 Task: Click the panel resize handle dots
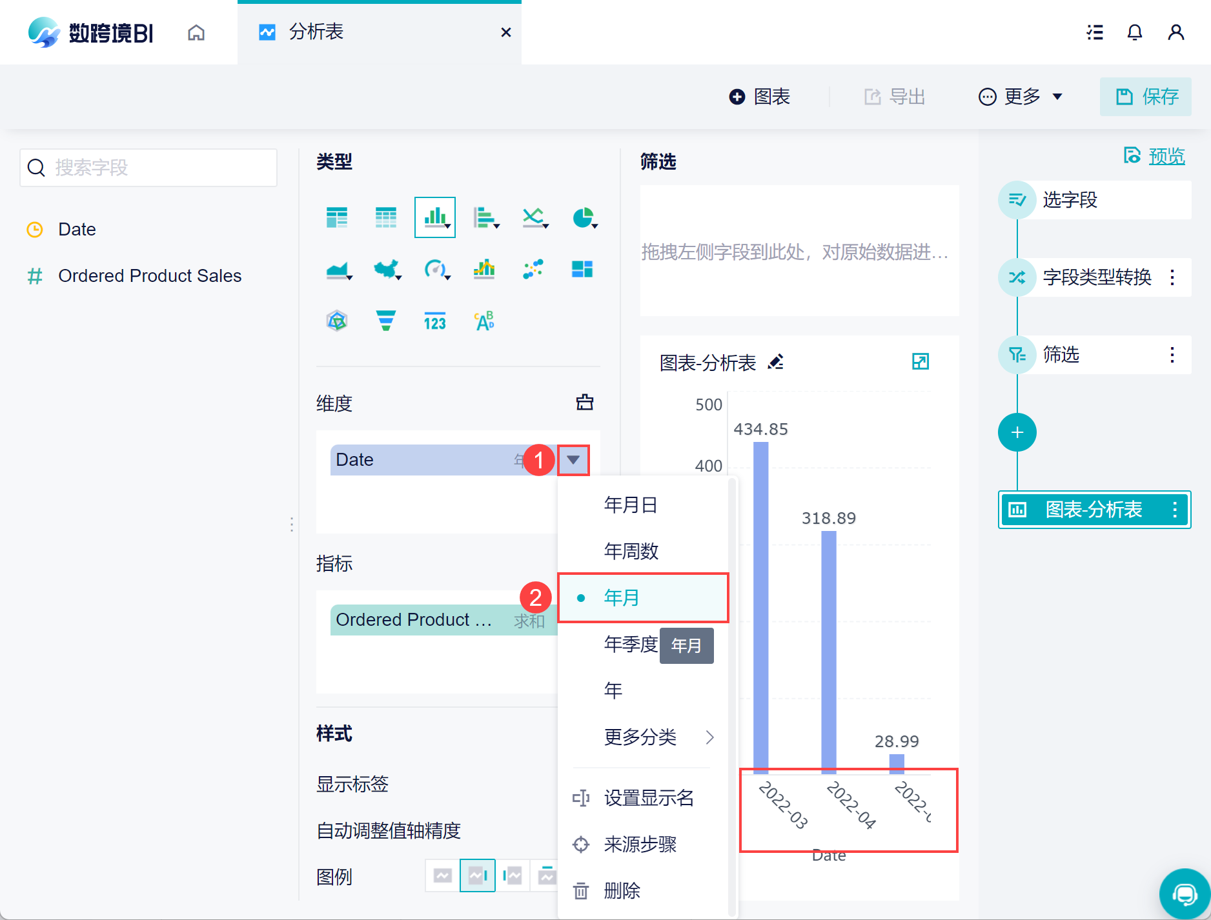292,524
